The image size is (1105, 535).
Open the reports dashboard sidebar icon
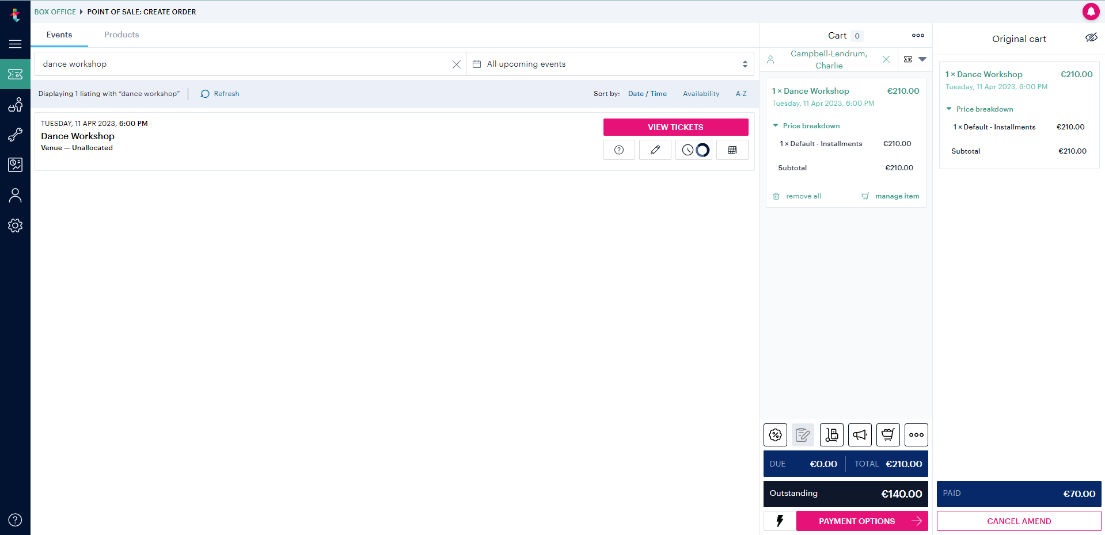point(15,165)
